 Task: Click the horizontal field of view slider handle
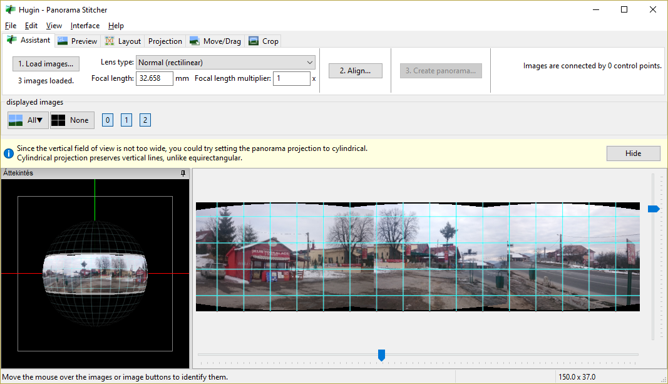click(381, 355)
